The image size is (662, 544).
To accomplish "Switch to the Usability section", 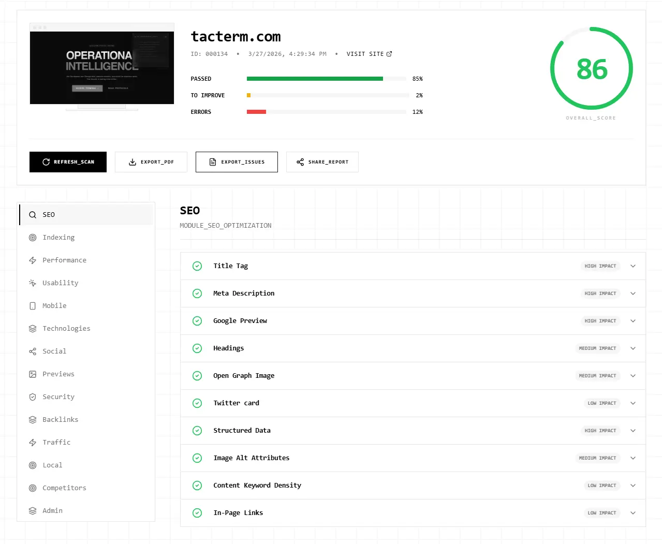I will pos(86,283).
